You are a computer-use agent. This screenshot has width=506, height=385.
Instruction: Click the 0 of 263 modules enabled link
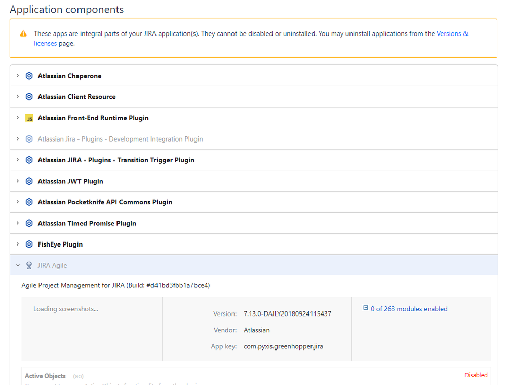pyautogui.click(x=409, y=309)
